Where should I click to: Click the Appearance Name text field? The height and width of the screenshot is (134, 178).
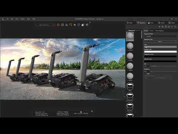point(161,36)
